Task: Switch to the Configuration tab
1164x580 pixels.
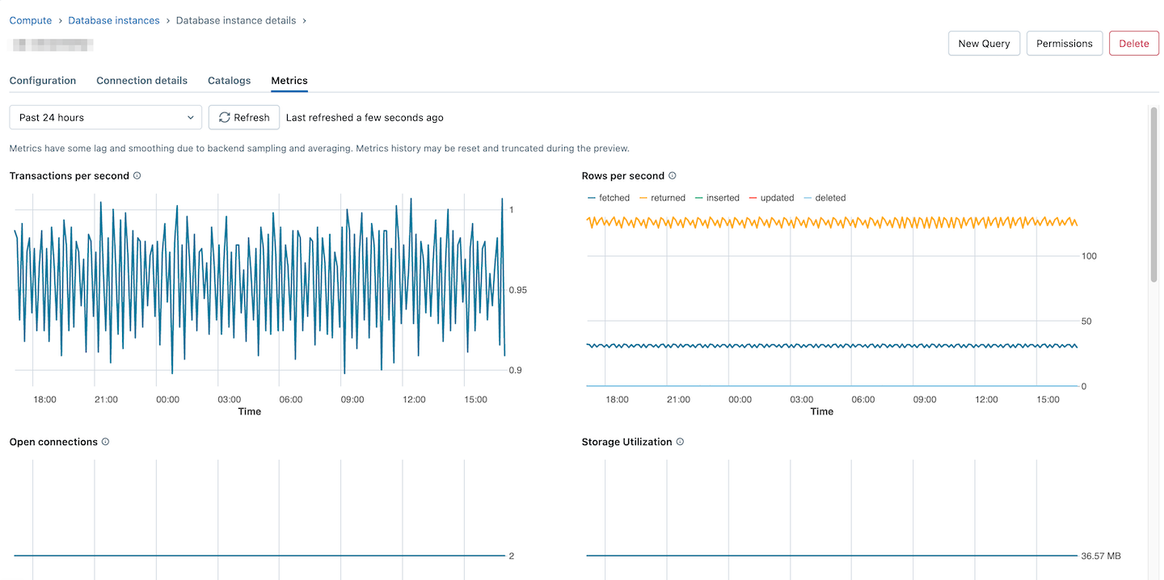Action: coord(42,80)
